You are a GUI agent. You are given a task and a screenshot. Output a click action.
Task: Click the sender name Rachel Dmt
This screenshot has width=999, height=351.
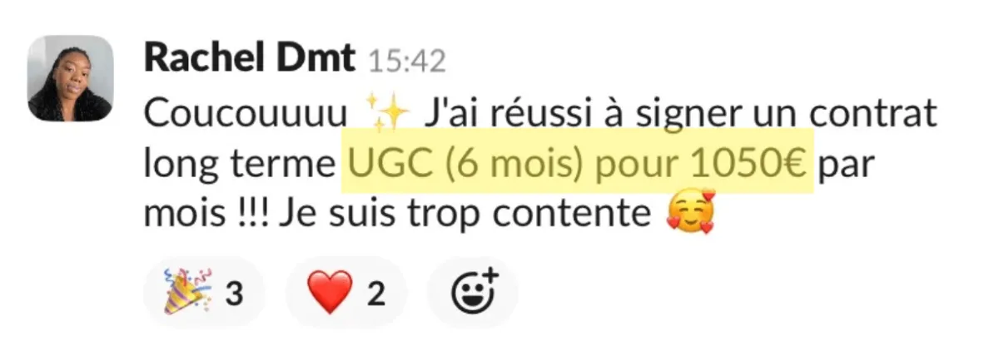tap(249, 60)
